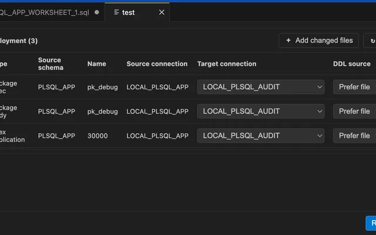Screen dimensions: 376x235
Task: Click the deployment (3) heading
Action: (19, 41)
